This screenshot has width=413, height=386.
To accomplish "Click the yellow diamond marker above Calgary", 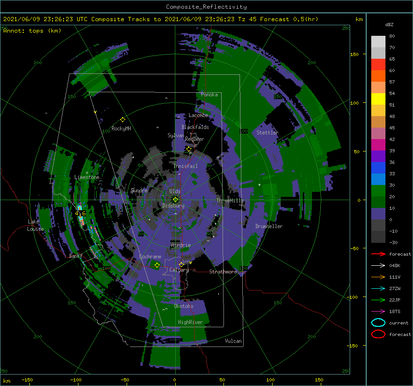I will [x=181, y=264].
